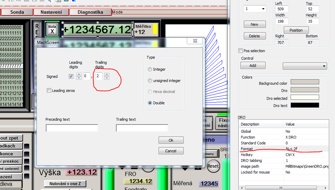The height and width of the screenshot is (190, 335).
Task: Uncheck the Signed checkbox
Action: (71, 76)
